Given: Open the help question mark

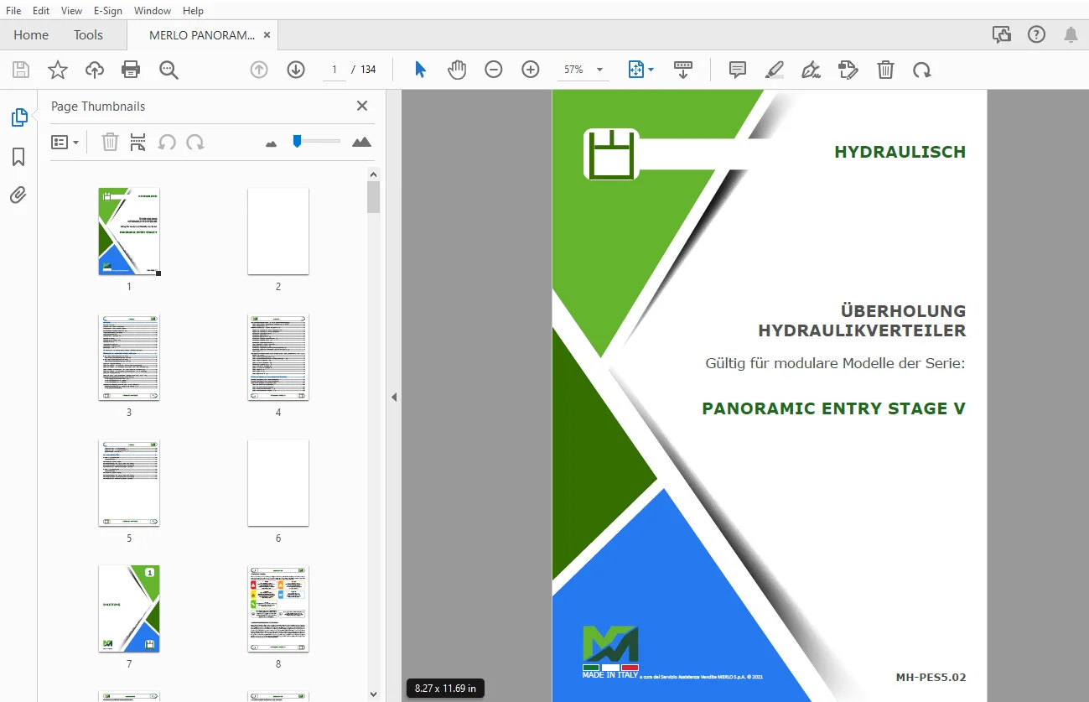Looking at the screenshot, I should [1037, 34].
